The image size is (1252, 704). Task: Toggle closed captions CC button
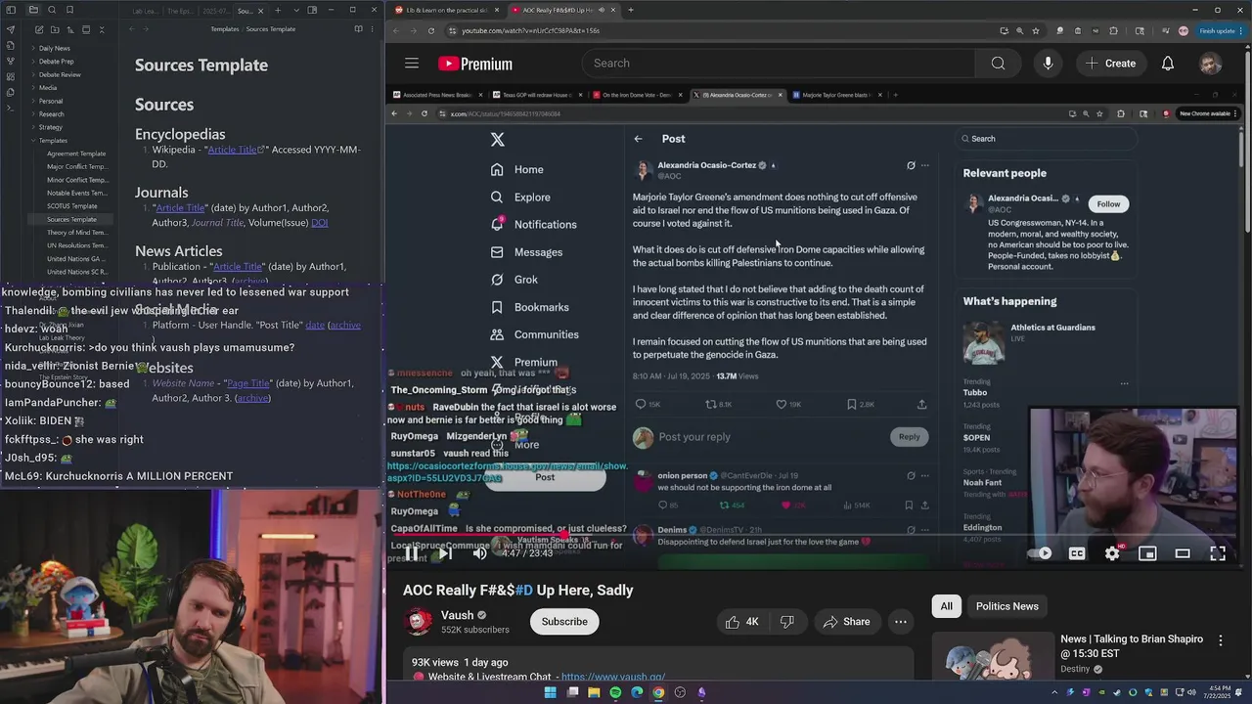(1077, 553)
